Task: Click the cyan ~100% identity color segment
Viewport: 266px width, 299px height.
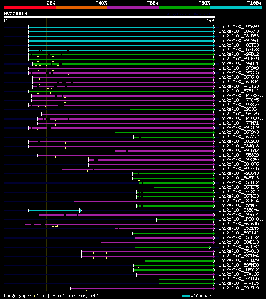Action: pyautogui.click(x=236, y=7)
